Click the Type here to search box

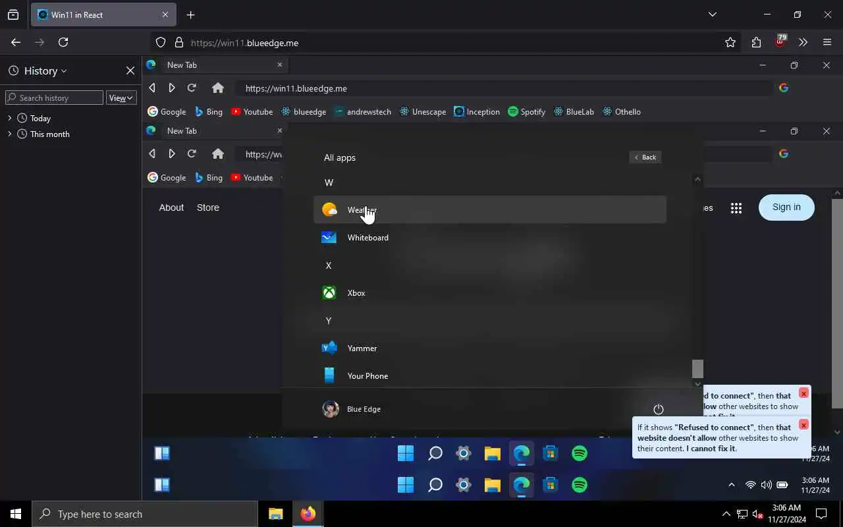coord(145,514)
